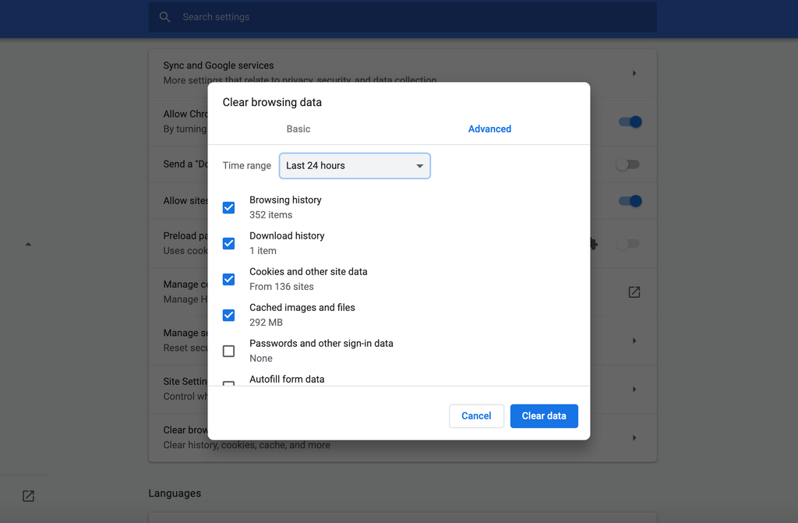
Task: Select the Advanced tab
Action: [489, 129]
